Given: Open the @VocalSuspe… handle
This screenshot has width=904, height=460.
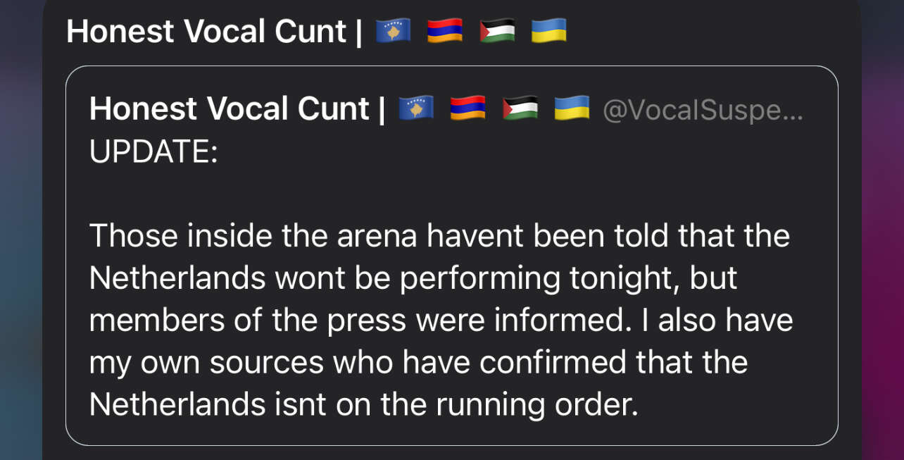Looking at the screenshot, I should 703,110.
